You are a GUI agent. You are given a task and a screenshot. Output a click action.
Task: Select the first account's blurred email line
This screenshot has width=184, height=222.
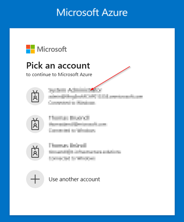click(x=95, y=97)
